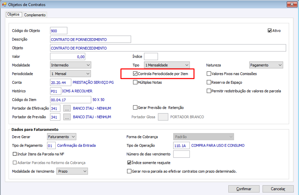Image resolution: width=299 pixels, height=195 pixels.
Task: Uncheck Índice somente reajuste
Action: coord(129,163)
